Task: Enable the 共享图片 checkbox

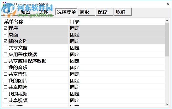Action: 5,87
